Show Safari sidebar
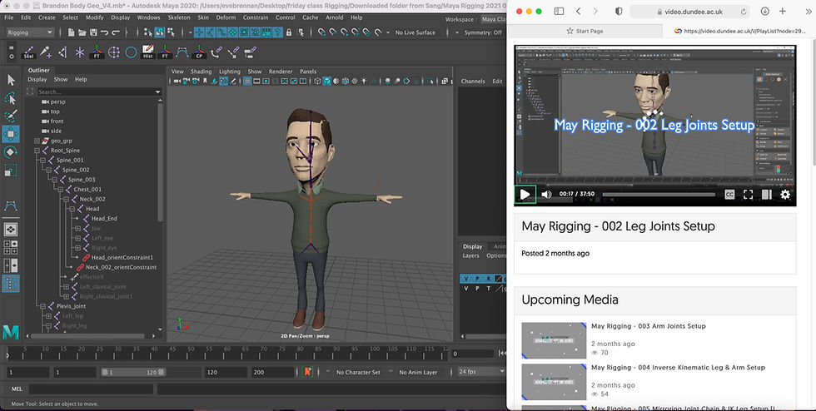Image resolution: width=816 pixels, height=411 pixels. click(x=559, y=11)
